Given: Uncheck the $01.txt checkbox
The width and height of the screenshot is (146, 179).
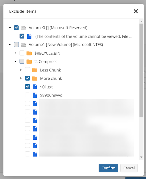Looking at the screenshot, I should (27, 87).
